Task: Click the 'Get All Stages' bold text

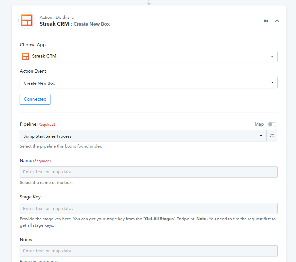Action: [x=159, y=219]
